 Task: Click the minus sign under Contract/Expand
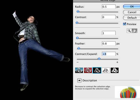(x=78, y=62)
